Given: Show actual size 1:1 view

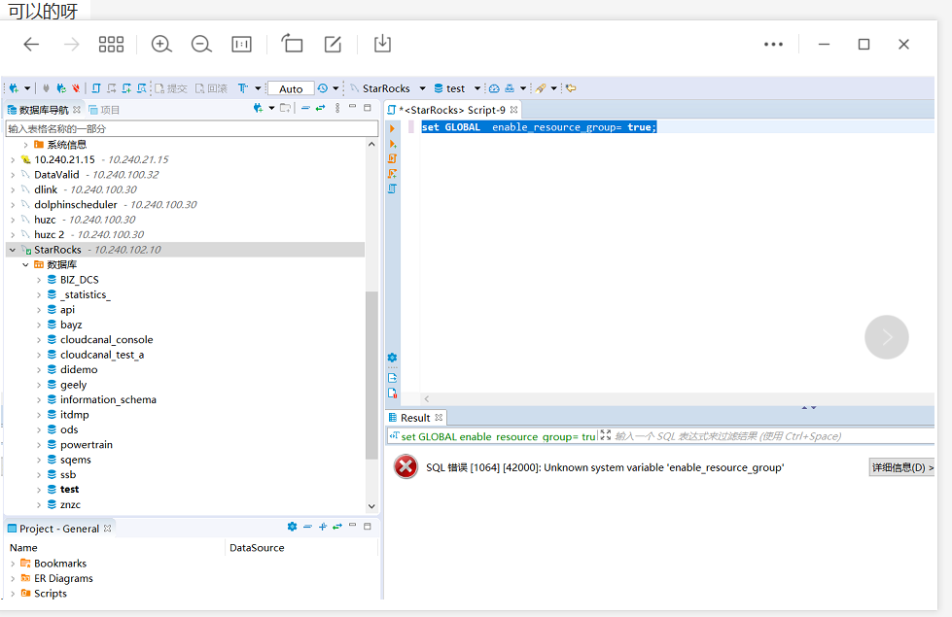Looking at the screenshot, I should point(241,44).
